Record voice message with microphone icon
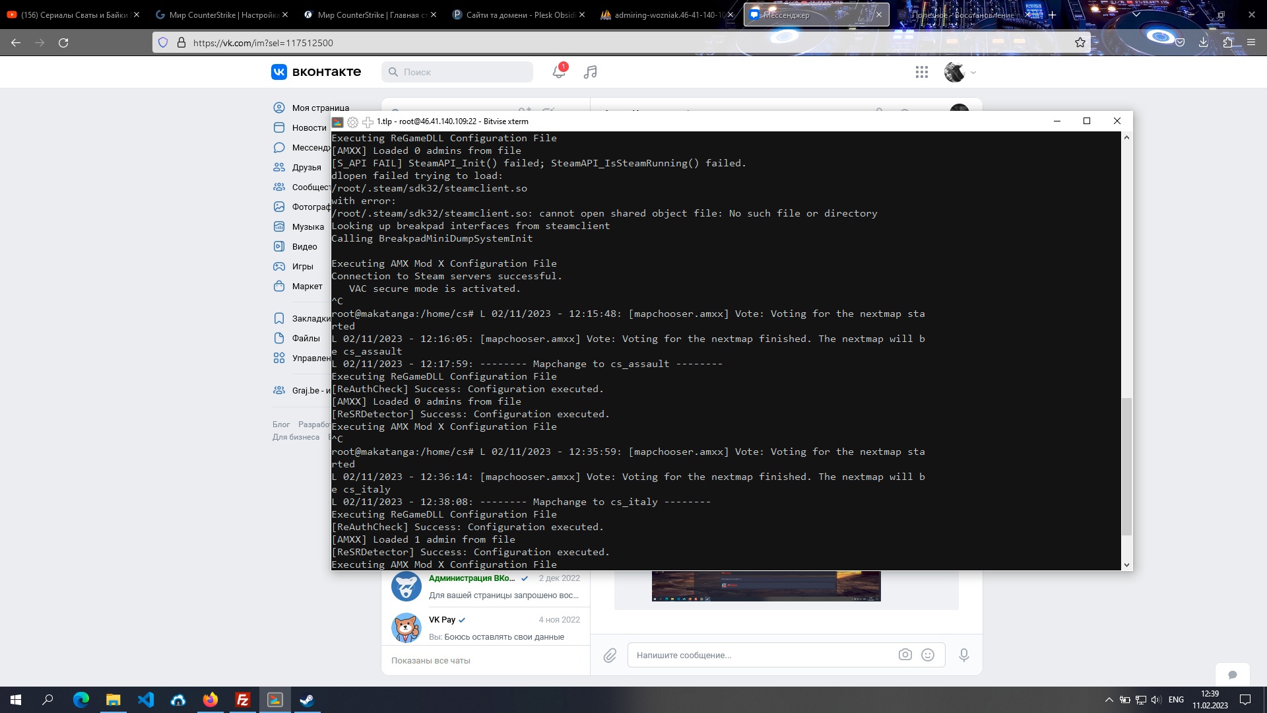This screenshot has height=713, width=1267. (964, 655)
